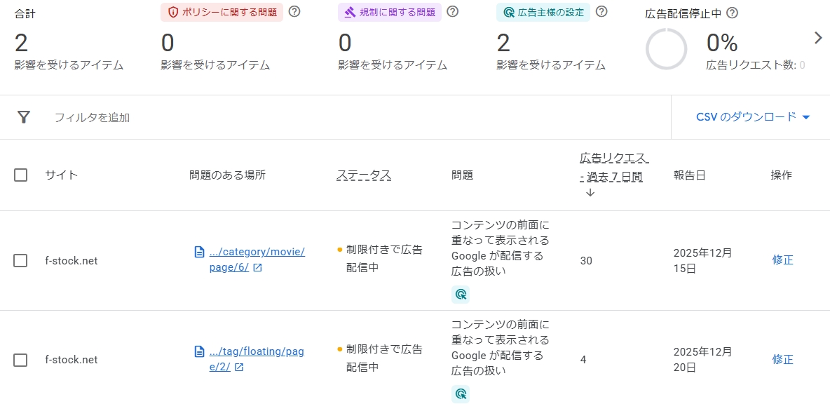Click 修正 for the category/movie row
Image resolution: width=830 pixels, height=404 pixels.
(782, 260)
